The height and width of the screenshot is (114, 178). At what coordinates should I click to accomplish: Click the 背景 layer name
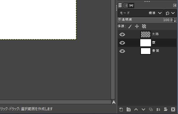point(155,51)
